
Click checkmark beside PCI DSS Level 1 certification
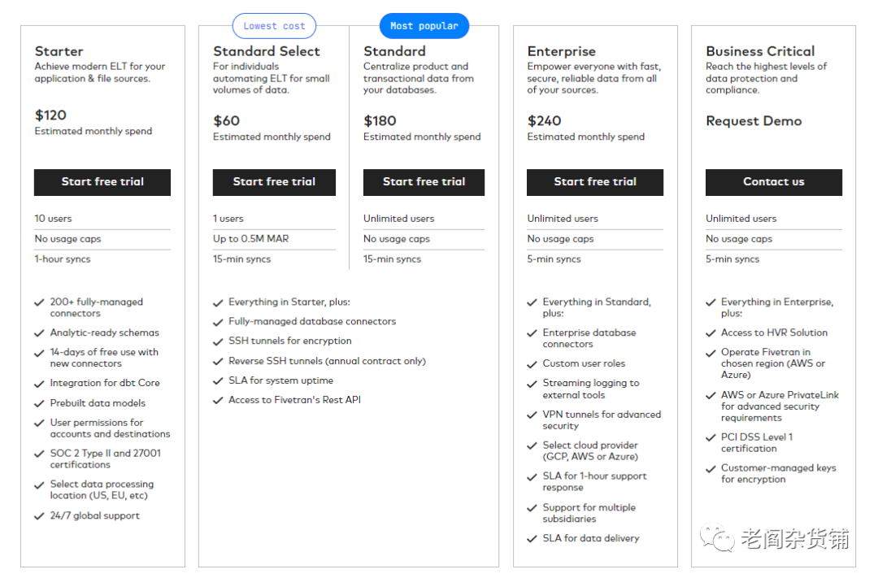(x=711, y=437)
